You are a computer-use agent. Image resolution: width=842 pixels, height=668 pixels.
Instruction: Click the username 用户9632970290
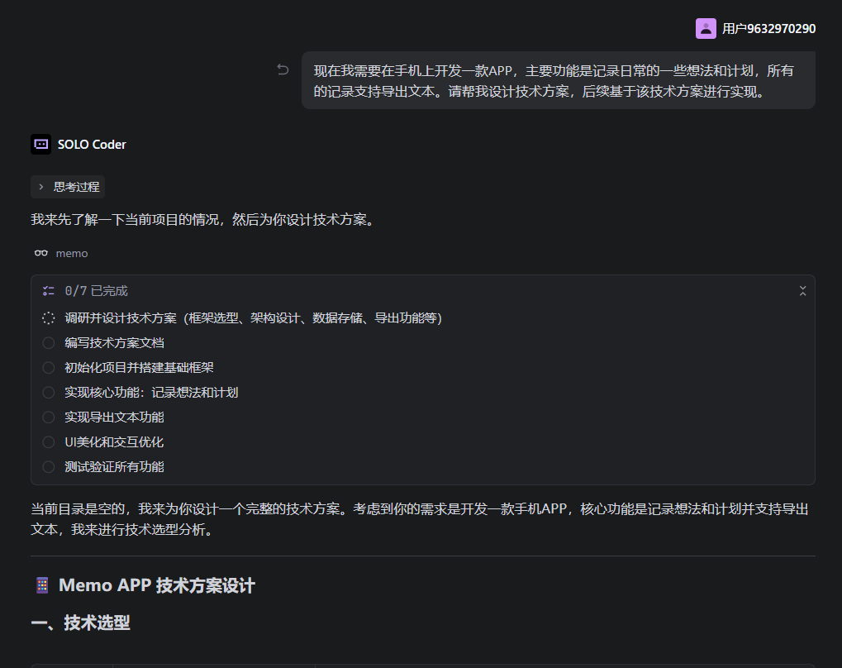pos(768,29)
